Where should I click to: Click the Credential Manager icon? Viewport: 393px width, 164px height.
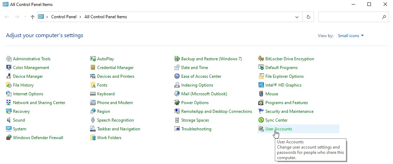coord(93,68)
